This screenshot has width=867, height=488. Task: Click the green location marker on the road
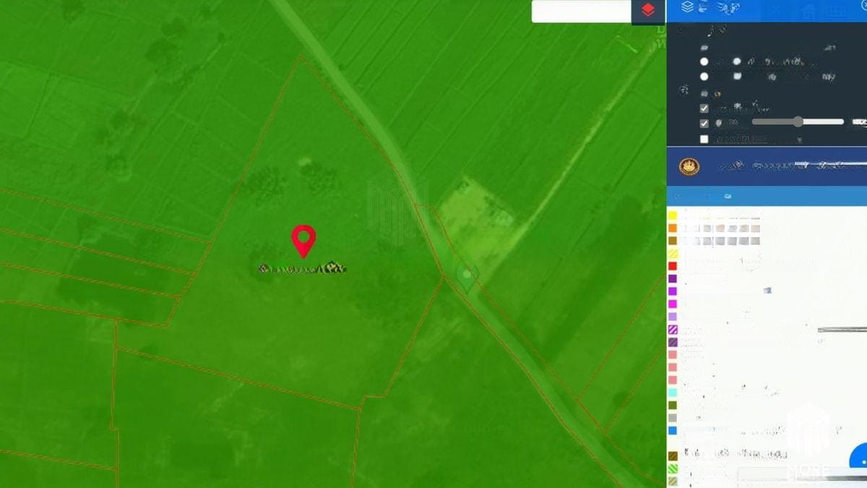[467, 275]
